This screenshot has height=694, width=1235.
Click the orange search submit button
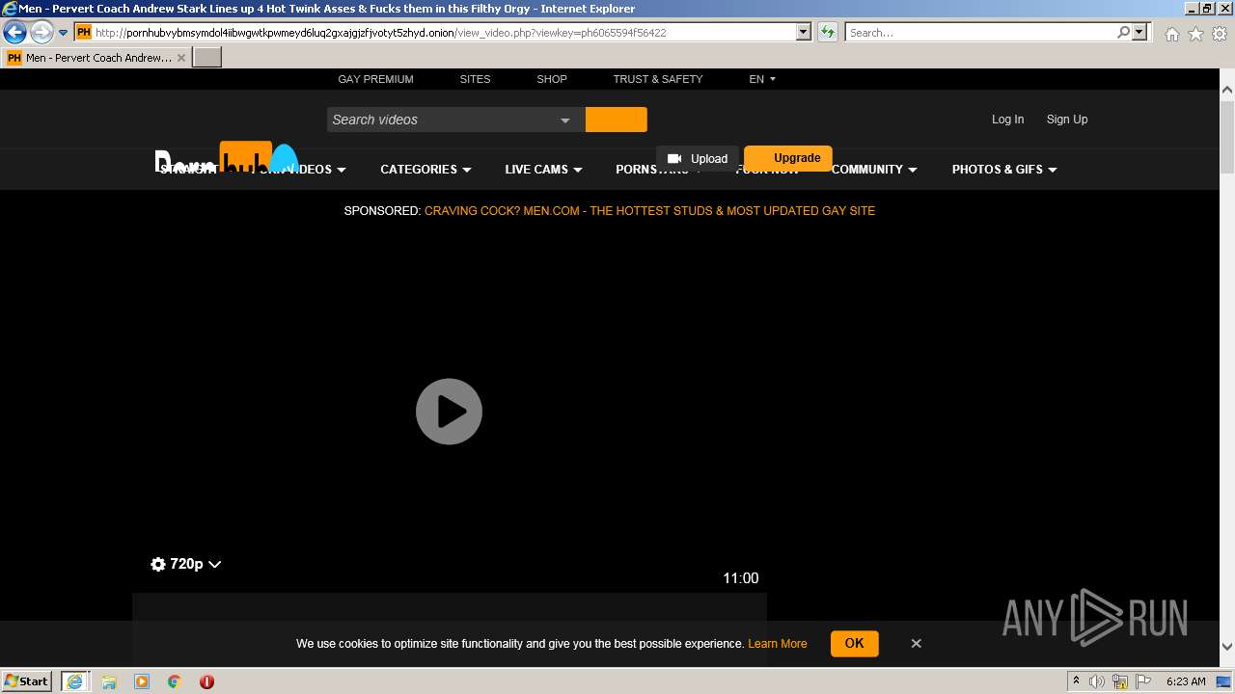(616, 120)
